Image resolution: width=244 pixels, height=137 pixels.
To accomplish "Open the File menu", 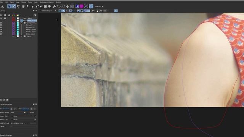I will click(1, 2).
